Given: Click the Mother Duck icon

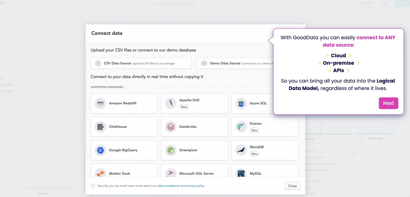Looking at the screenshot, I should click(x=100, y=173).
